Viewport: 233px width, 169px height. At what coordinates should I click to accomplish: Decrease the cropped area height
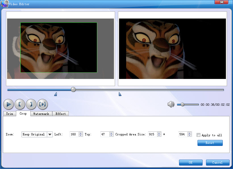[x=190, y=135]
